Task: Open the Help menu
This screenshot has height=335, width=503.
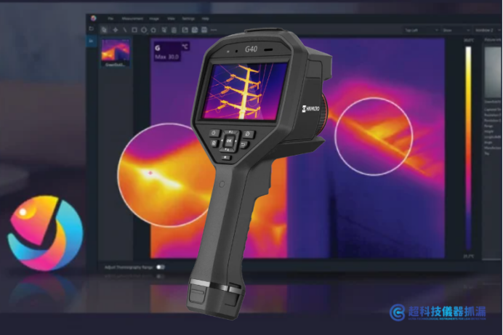Action: pyautogui.click(x=205, y=19)
